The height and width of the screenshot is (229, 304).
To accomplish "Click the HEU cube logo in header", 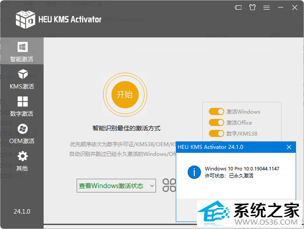I will click(26, 19).
